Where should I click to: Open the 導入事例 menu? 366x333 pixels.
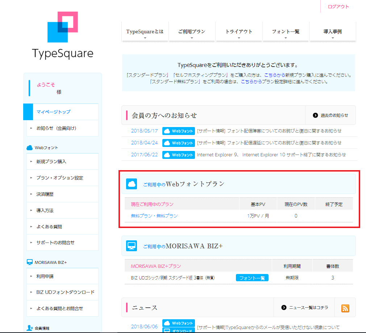click(x=333, y=32)
